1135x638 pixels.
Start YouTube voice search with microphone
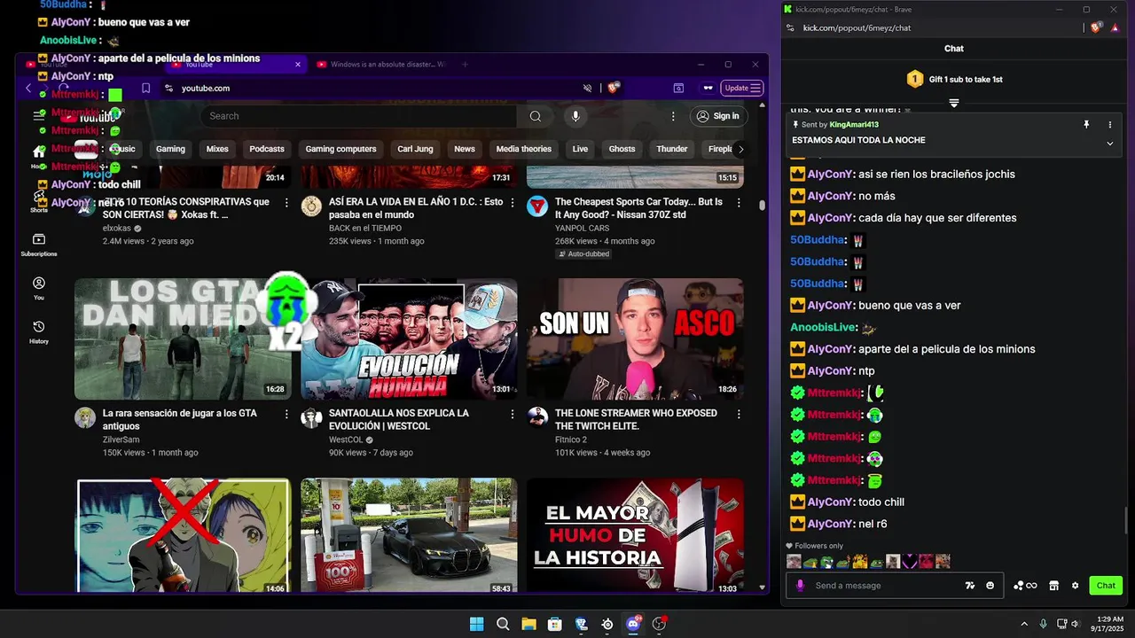coord(575,116)
